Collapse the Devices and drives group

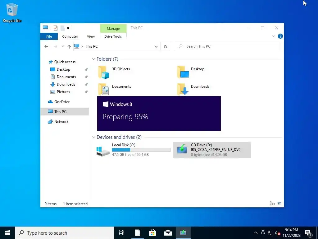click(93, 137)
